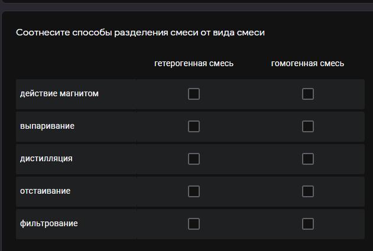This screenshot has width=373, height=251.
Task: Select гетерогенная смесь for отстаивание
Action: pyautogui.click(x=194, y=191)
